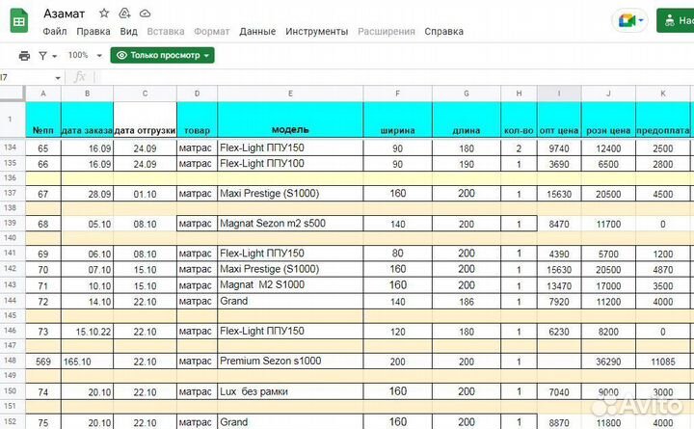Select cell Flex-Light ППУ100
Image resolution: width=694 pixels, height=429 pixels.
(x=290, y=163)
